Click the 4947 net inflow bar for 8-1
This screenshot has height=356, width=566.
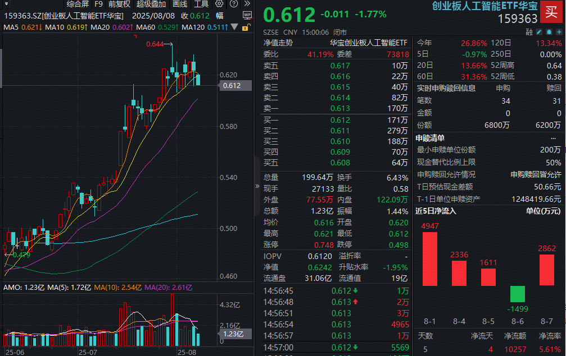coord(430,258)
